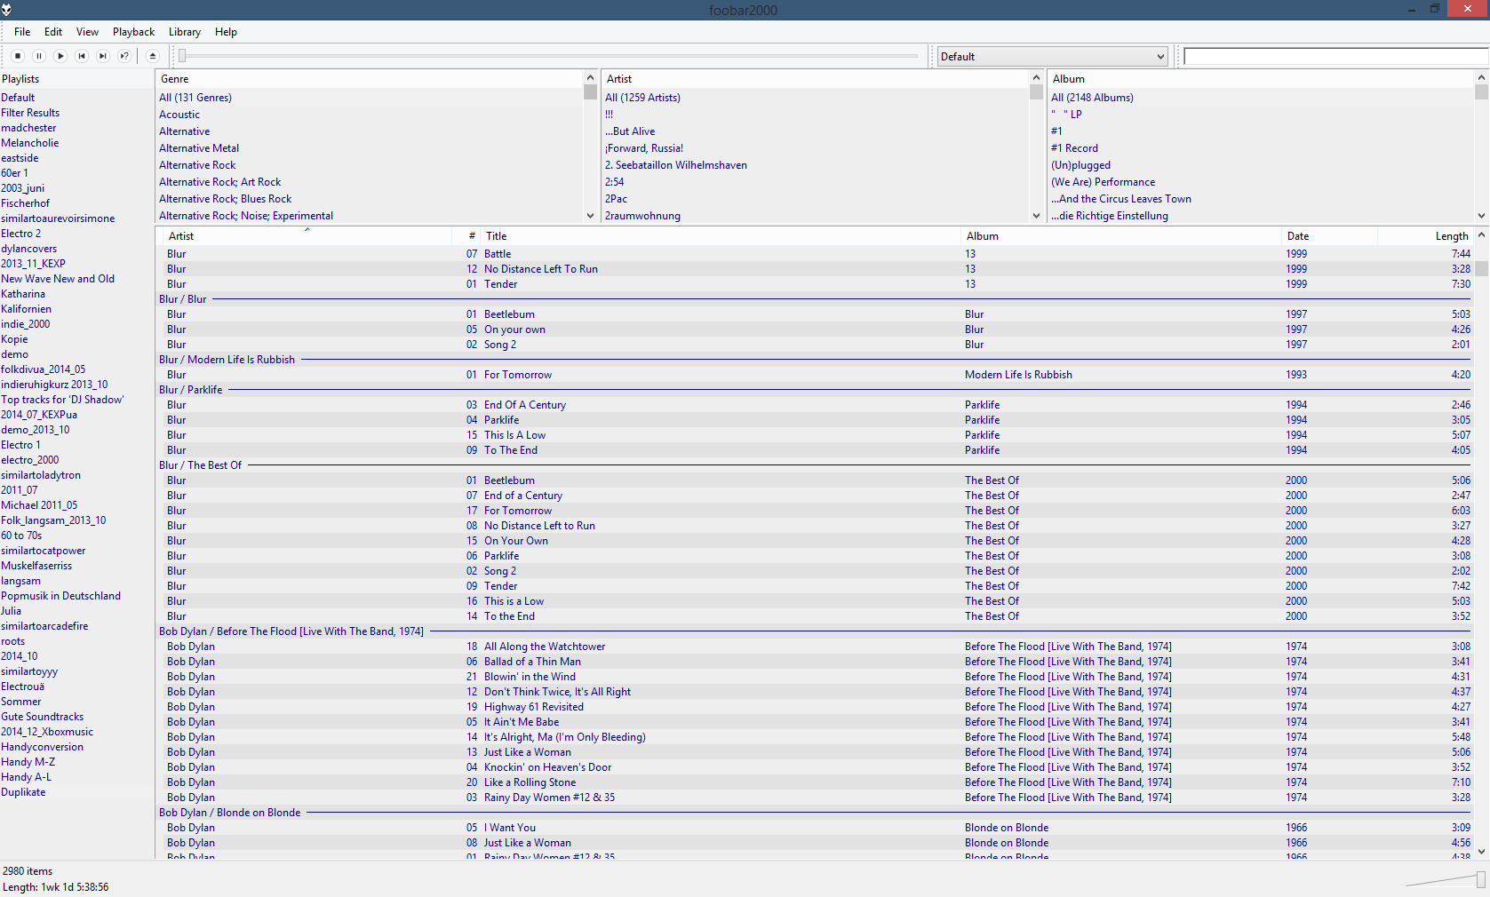Select Like a Rolling Stone track
1490x897 pixels.
[815, 782]
